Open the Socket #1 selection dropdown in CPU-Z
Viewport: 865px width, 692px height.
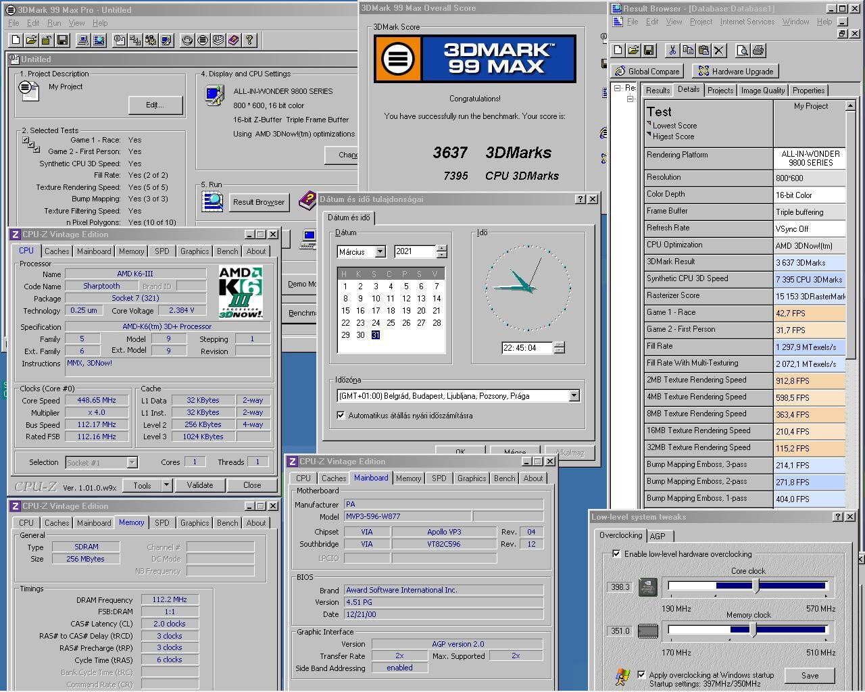pos(132,462)
